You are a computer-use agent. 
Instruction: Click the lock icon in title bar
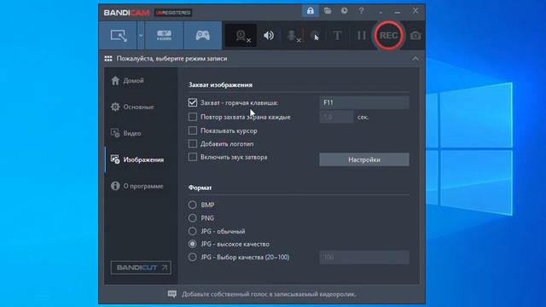click(311, 11)
